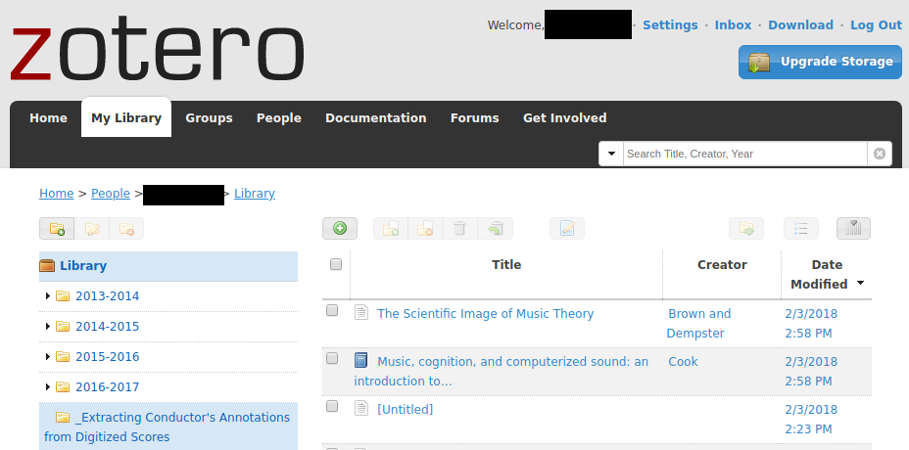The height and width of the screenshot is (450, 909).
Task: Click the green add new item button
Action: point(340,228)
